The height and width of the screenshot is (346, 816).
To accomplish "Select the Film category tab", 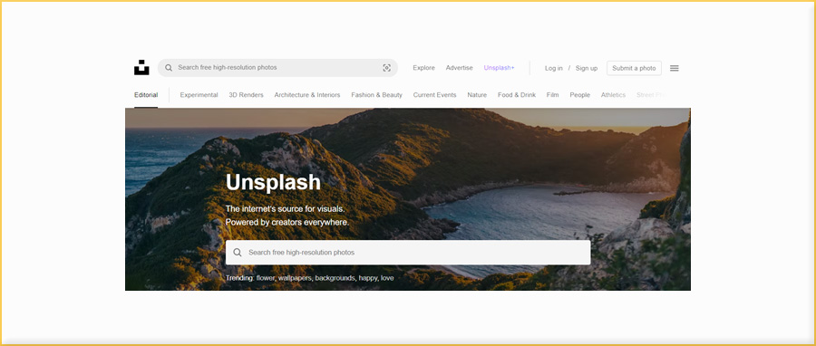I will click(552, 95).
